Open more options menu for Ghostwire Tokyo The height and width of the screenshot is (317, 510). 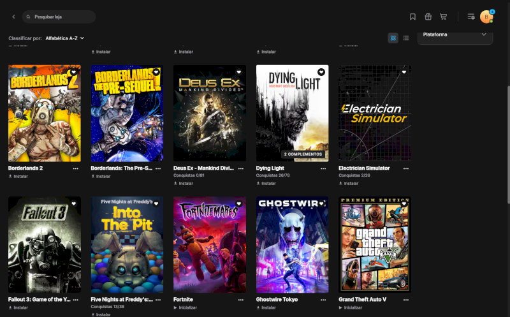tap(323, 300)
